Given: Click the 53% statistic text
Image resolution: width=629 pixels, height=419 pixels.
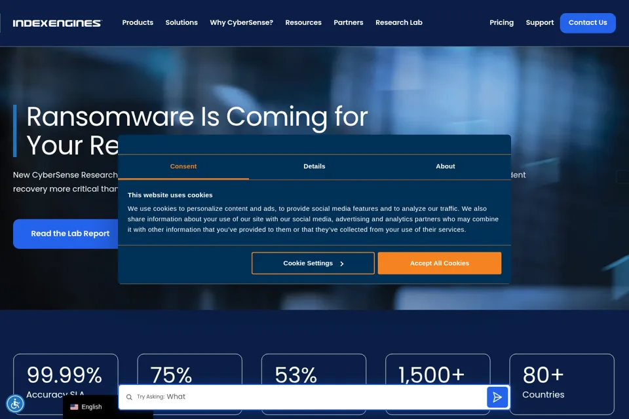Looking at the screenshot, I should pos(295,375).
